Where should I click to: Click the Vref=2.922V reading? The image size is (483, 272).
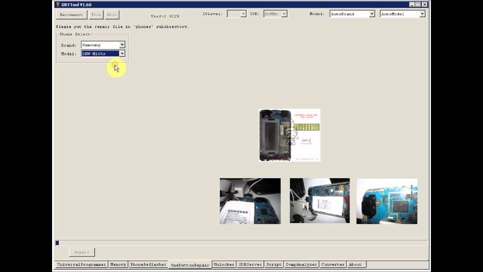(x=165, y=16)
